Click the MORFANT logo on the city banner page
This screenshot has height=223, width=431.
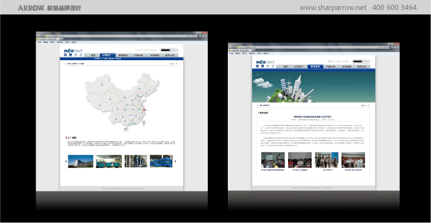pyautogui.click(x=265, y=64)
